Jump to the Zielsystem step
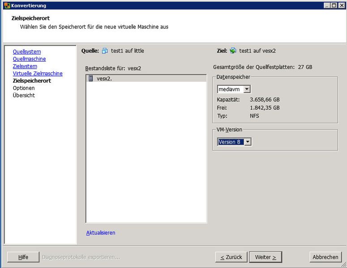The height and width of the screenshot is (268, 347). click(x=25, y=66)
